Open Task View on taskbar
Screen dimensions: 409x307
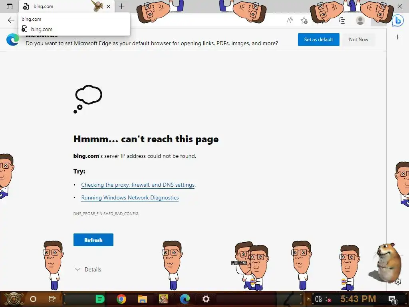tap(52, 299)
